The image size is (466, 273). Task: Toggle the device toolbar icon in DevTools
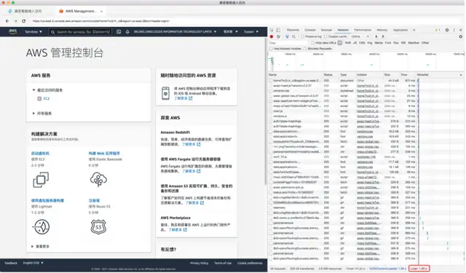pyautogui.click(x=278, y=30)
